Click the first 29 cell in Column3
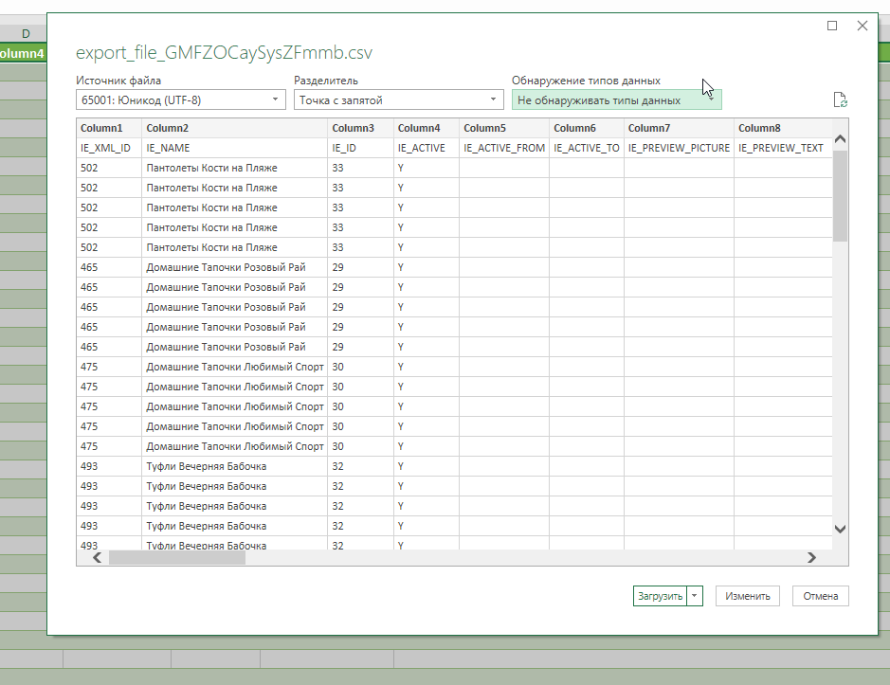 point(360,267)
